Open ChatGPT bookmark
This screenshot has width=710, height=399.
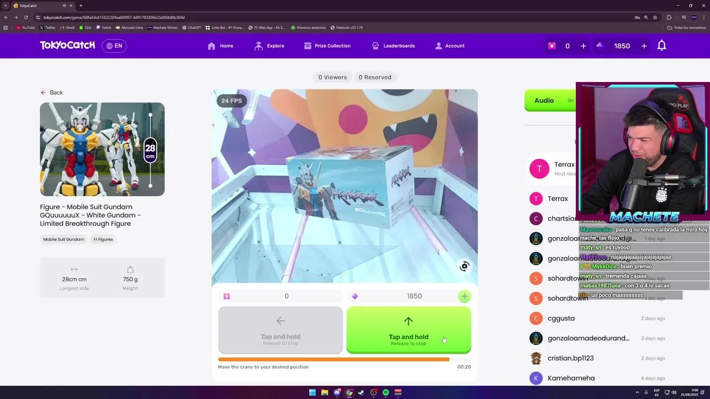(192, 27)
